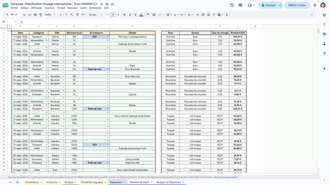329x185 pixels.
Task: Open the Dépenses sheet tab menu arrow
Action: tap(125, 182)
